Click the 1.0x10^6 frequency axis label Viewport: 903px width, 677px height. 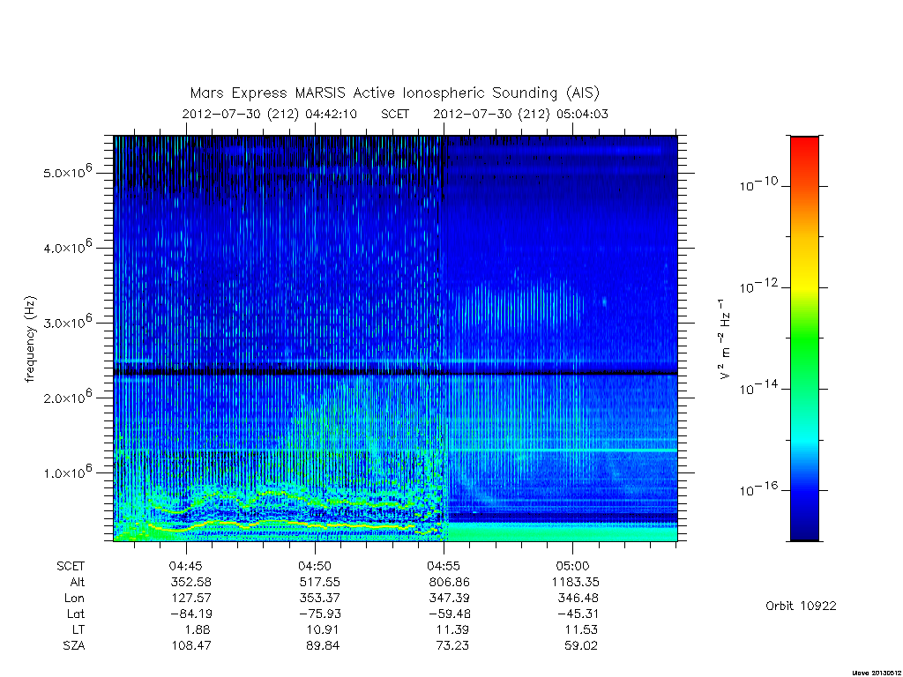(68, 472)
